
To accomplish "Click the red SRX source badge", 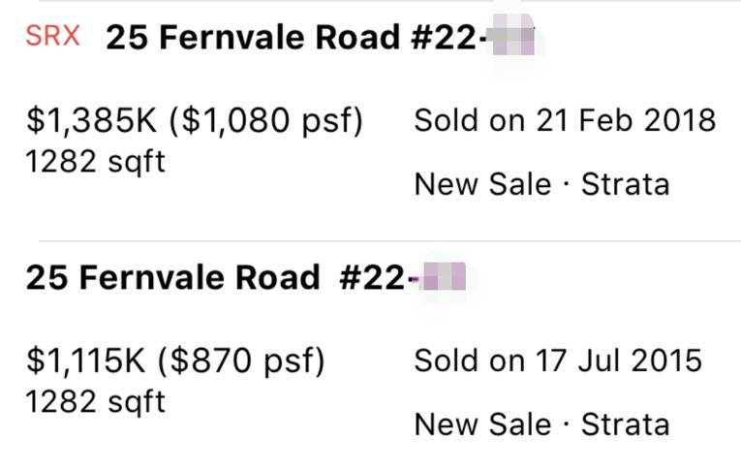I will point(52,37).
